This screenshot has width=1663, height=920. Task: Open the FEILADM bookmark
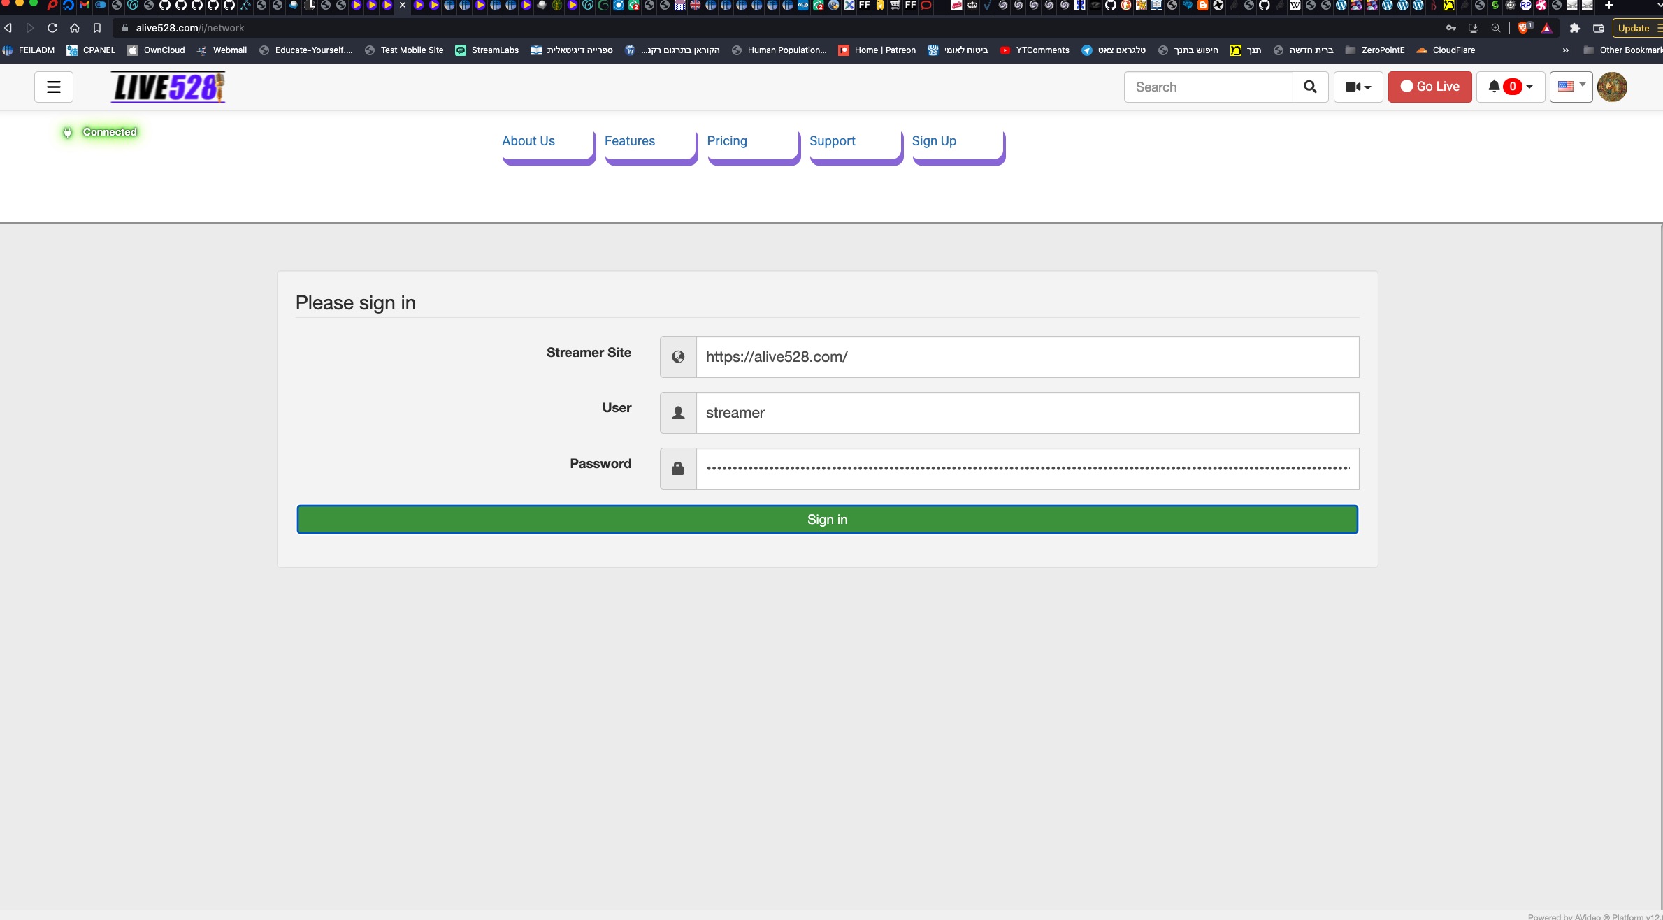[x=29, y=50]
